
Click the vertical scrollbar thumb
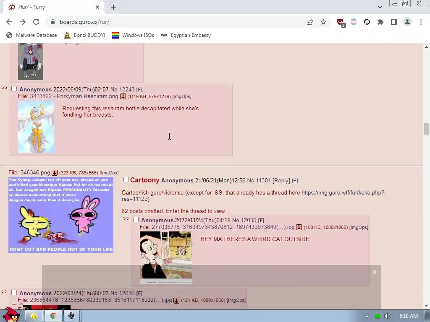(x=426, y=129)
